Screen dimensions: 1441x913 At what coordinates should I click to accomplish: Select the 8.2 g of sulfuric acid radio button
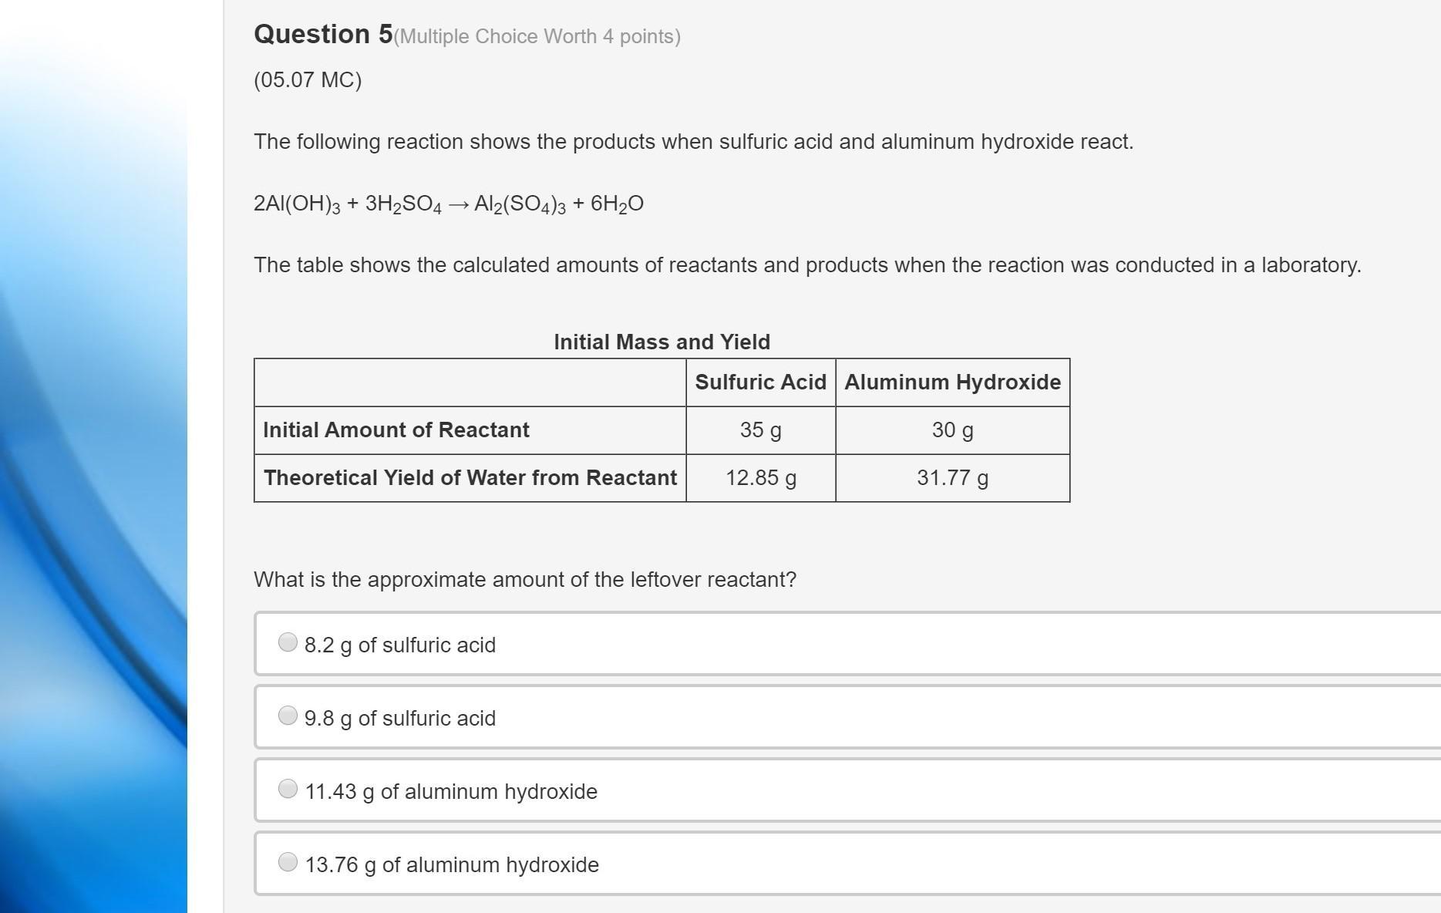pyautogui.click(x=288, y=642)
